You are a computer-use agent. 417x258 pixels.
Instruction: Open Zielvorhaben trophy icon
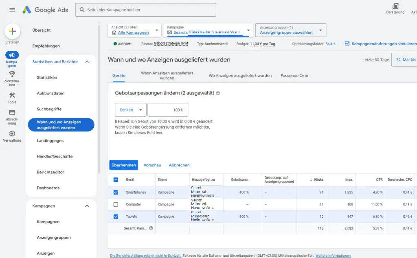12,74
